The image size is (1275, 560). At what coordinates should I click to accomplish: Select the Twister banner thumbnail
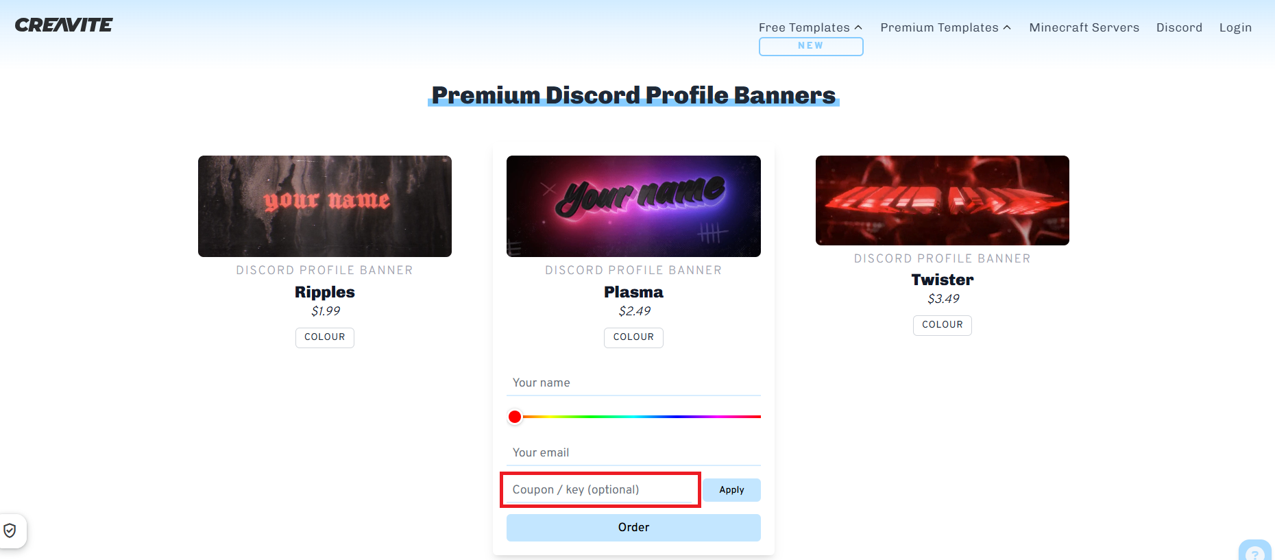pos(943,200)
